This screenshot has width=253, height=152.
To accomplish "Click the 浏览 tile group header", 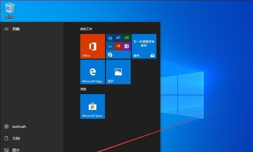I will point(83,89).
